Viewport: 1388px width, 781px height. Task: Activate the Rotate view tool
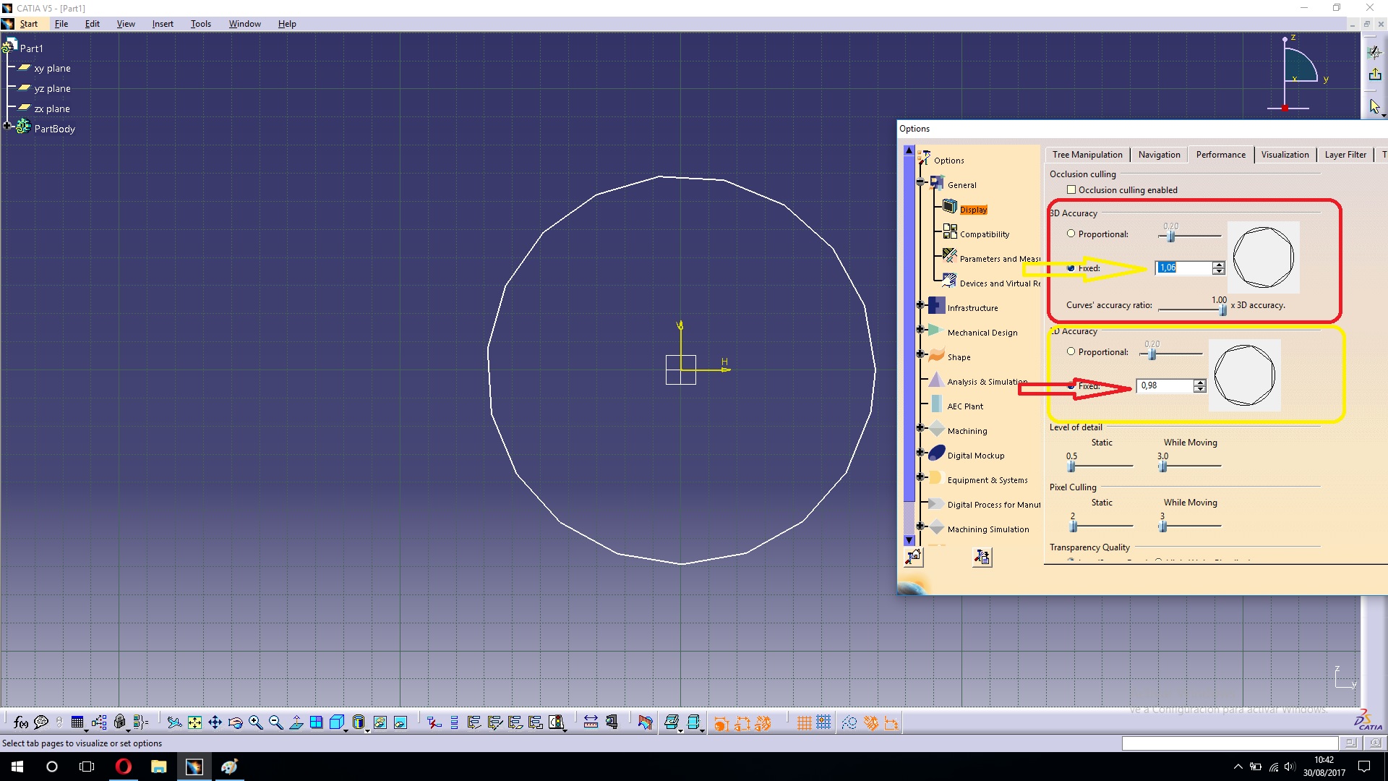click(235, 722)
